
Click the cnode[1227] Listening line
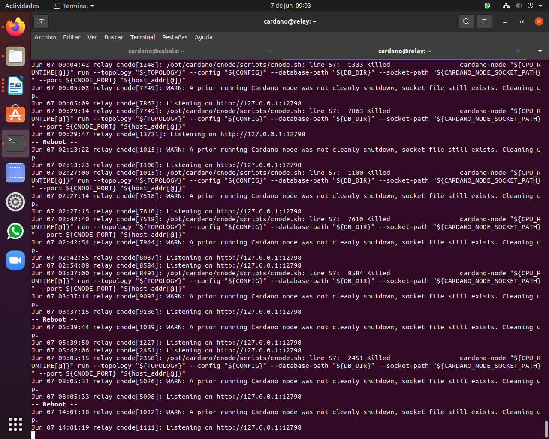click(x=166, y=343)
